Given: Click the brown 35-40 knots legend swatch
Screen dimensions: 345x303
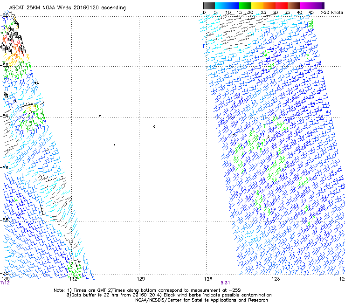Looking at the screenshot, I should pyautogui.click(x=294, y=6).
